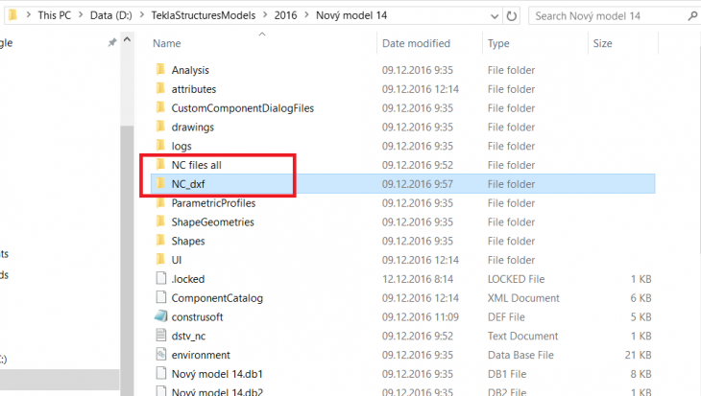The height and width of the screenshot is (396, 701).
Task: Click the search magnifier icon
Action: 692,16
